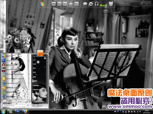153x114 pixels.
Task: Click the star icon in the dock
Action: (71, 4)
